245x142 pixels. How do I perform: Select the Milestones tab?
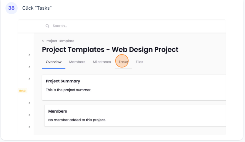click(102, 62)
